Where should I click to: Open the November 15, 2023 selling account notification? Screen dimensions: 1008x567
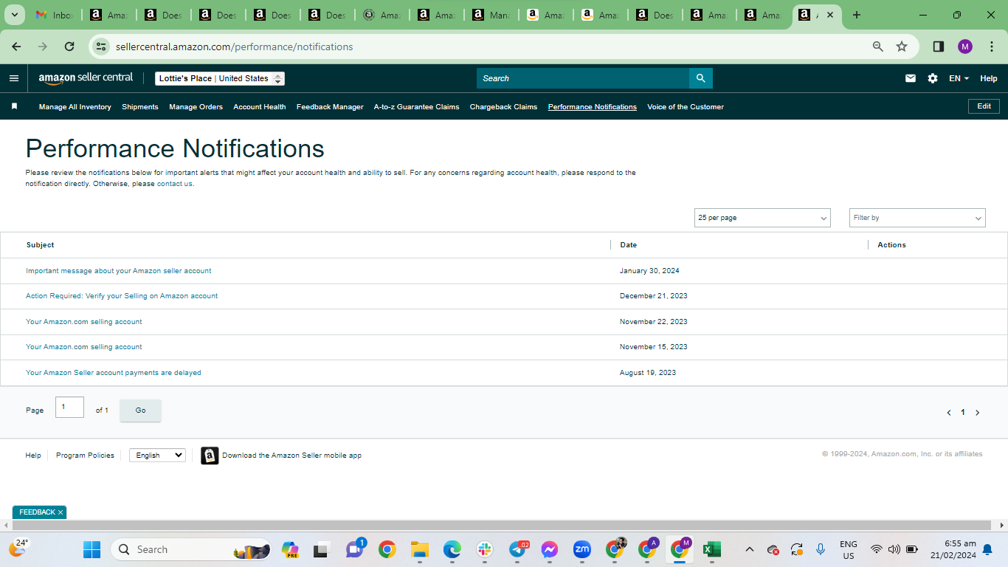pyautogui.click(x=84, y=347)
